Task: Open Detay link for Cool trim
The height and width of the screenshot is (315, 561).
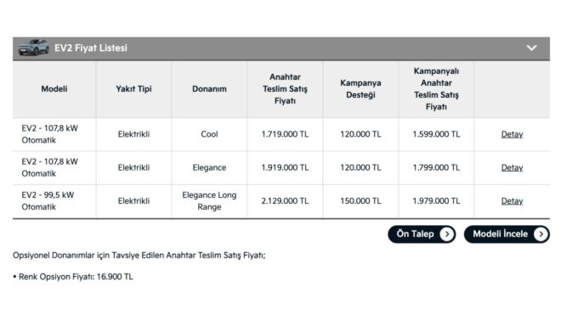Action: click(512, 134)
